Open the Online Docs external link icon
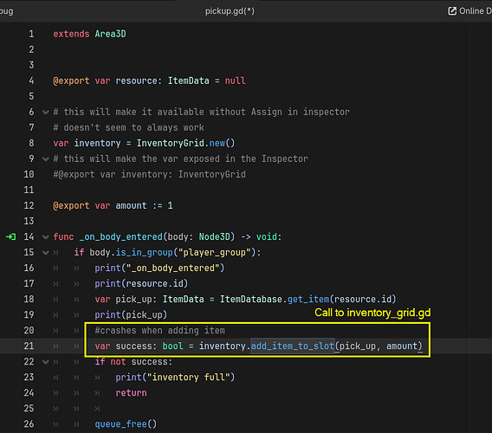The image size is (492, 433). click(x=452, y=11)
